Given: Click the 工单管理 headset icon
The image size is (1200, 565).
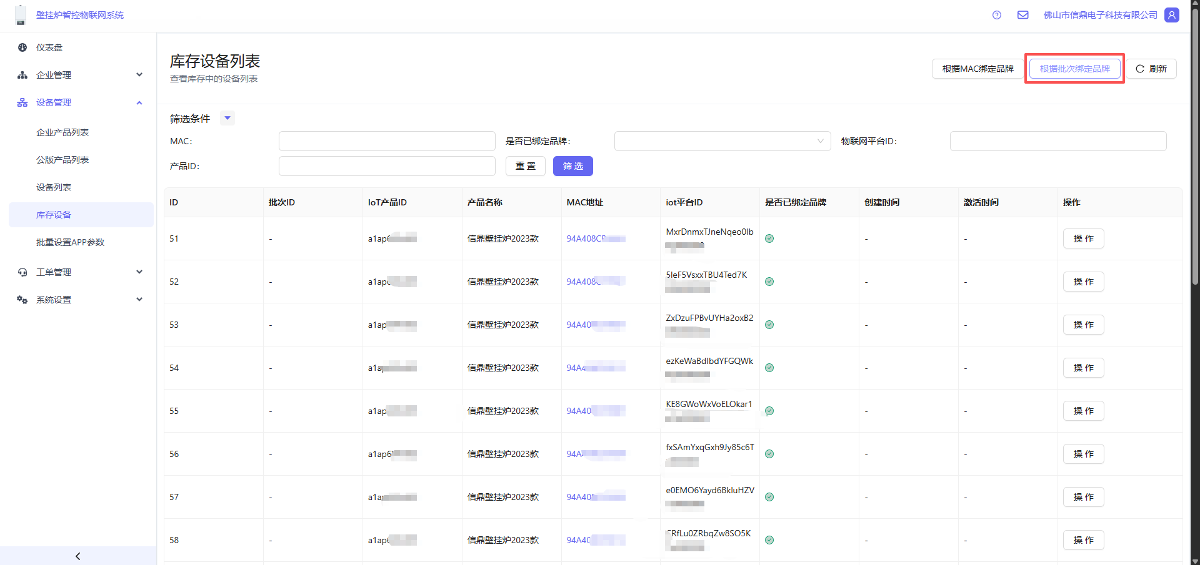Looking at the screenshot, I should pos(22,272).
